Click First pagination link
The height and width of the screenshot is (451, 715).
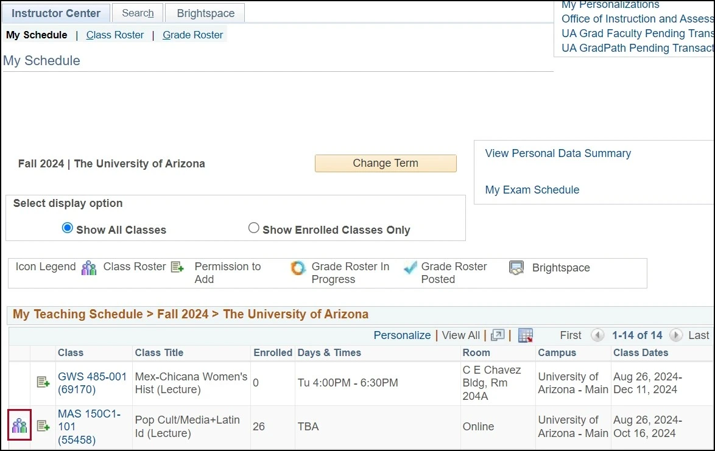571,335
